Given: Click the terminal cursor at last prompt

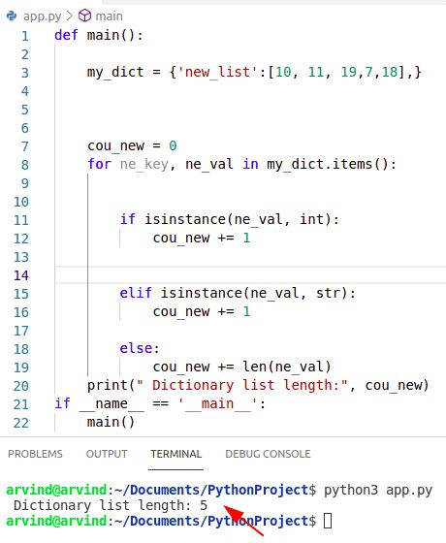Looking at the screenshot, I should [328, 521].
